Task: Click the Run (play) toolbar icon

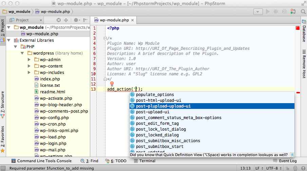Action: click(x=267, y=12)
